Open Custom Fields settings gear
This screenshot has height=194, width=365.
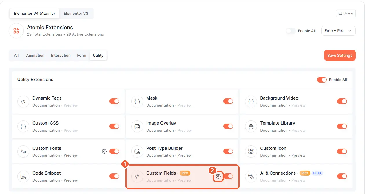click(218, 176)
